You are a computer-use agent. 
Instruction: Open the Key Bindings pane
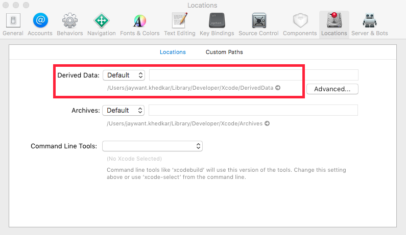[x=217, y=24]
